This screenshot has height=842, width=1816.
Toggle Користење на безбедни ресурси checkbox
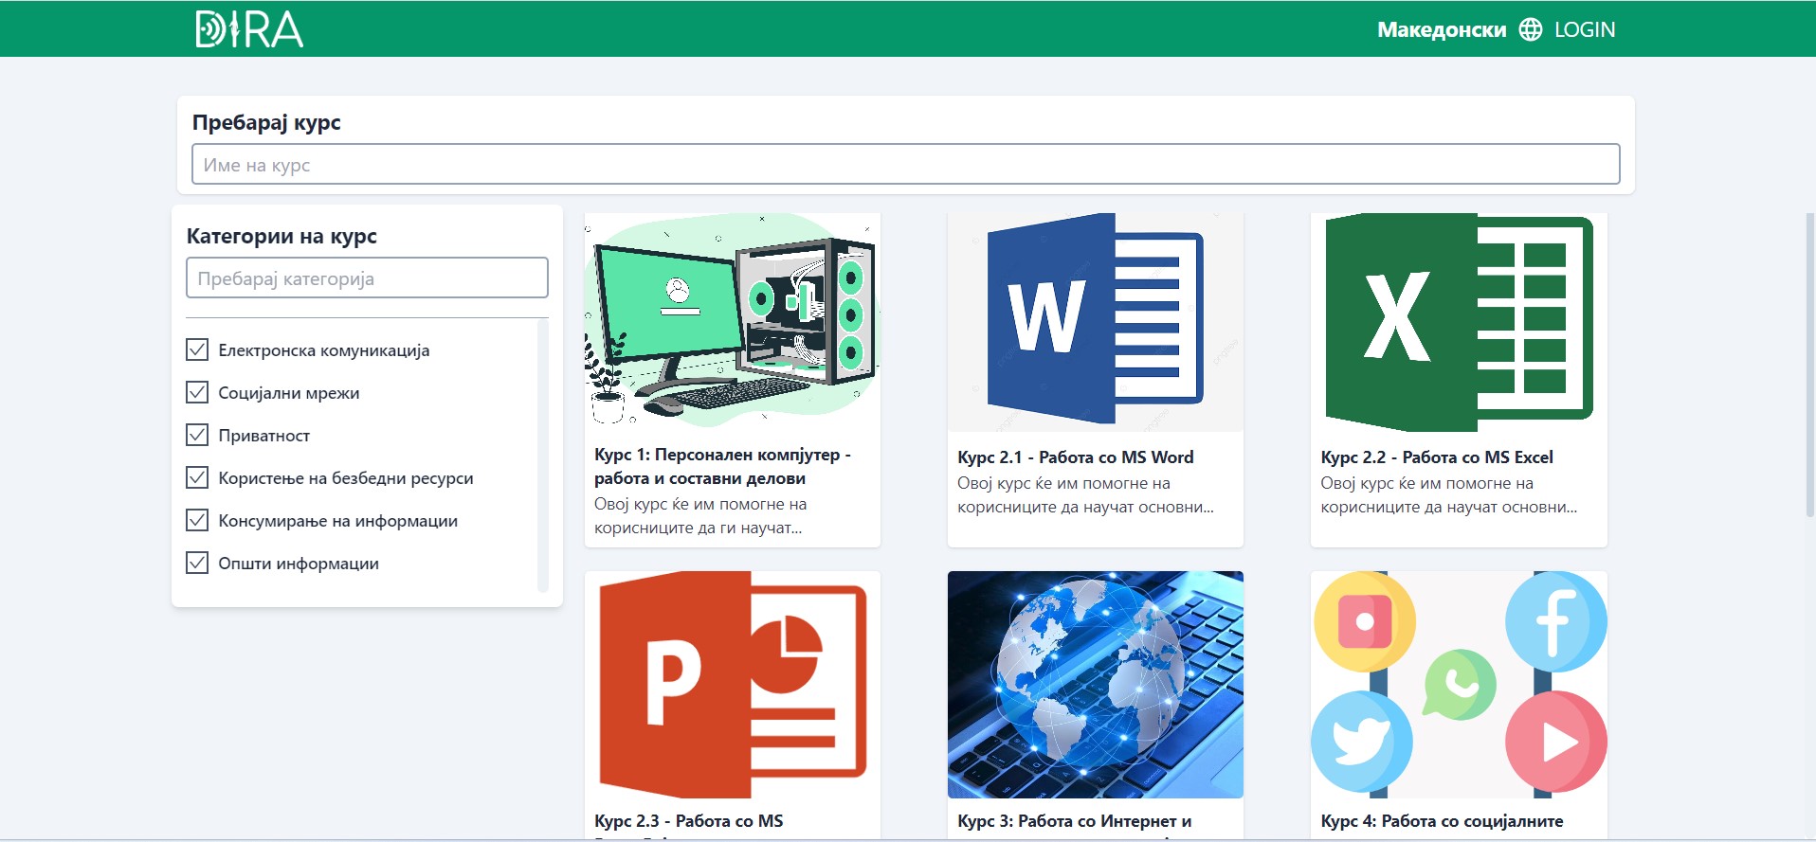click(x=197, y=478)
